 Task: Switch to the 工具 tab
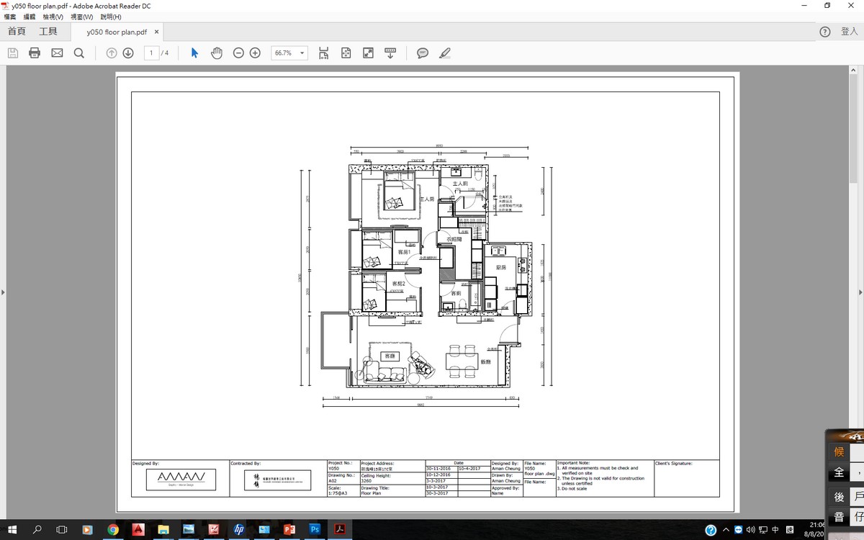48,32
